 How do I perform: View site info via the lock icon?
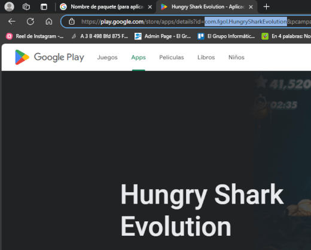(x=72, y=21)
